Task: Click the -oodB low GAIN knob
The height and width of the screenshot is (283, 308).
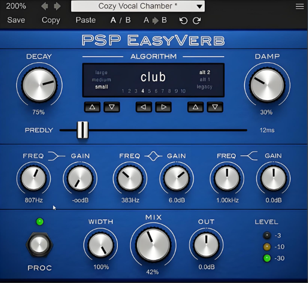Action: click(x=80, y=178)
